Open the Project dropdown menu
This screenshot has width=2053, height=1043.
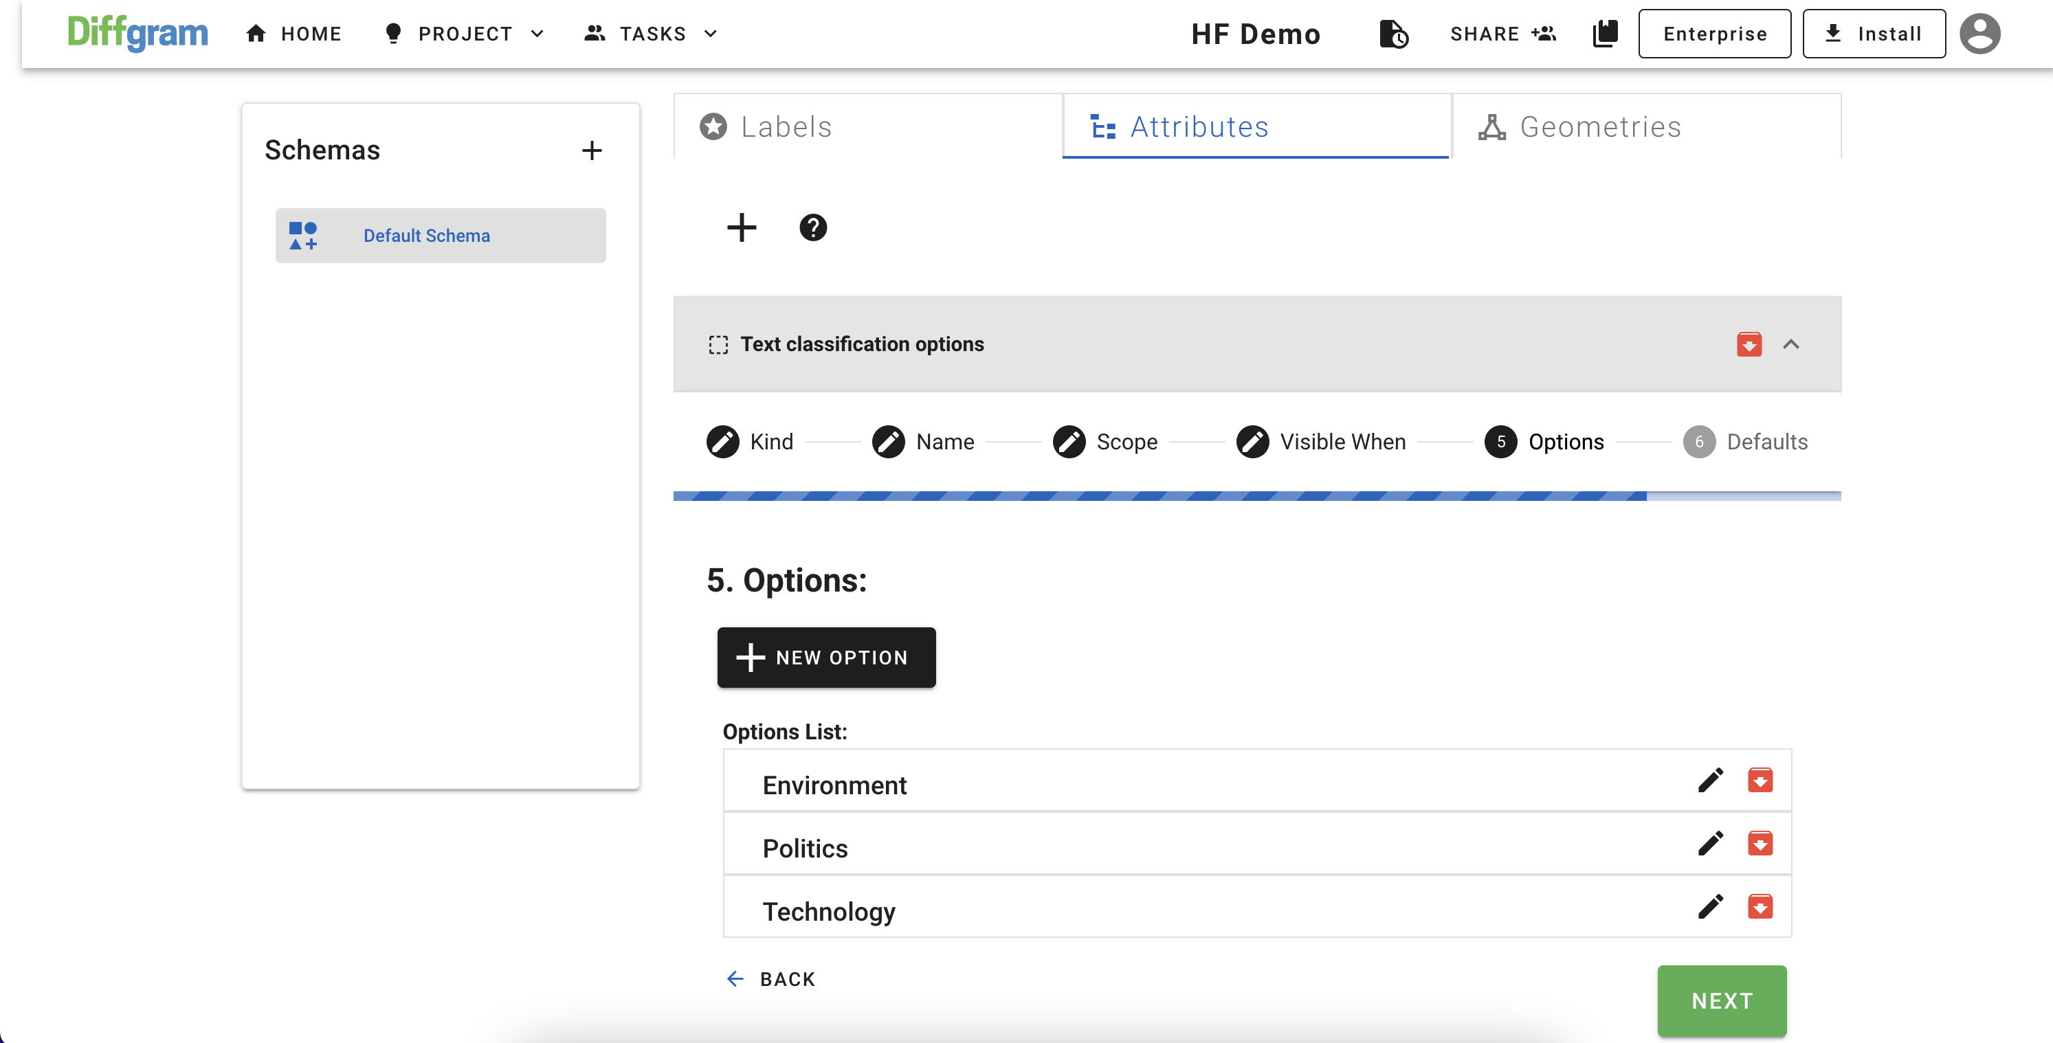[x=465, y=34]
